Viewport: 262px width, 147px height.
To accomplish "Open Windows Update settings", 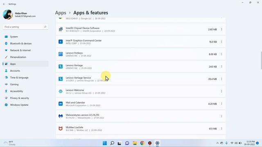I will pyautogui.click(x=25, y=105).
